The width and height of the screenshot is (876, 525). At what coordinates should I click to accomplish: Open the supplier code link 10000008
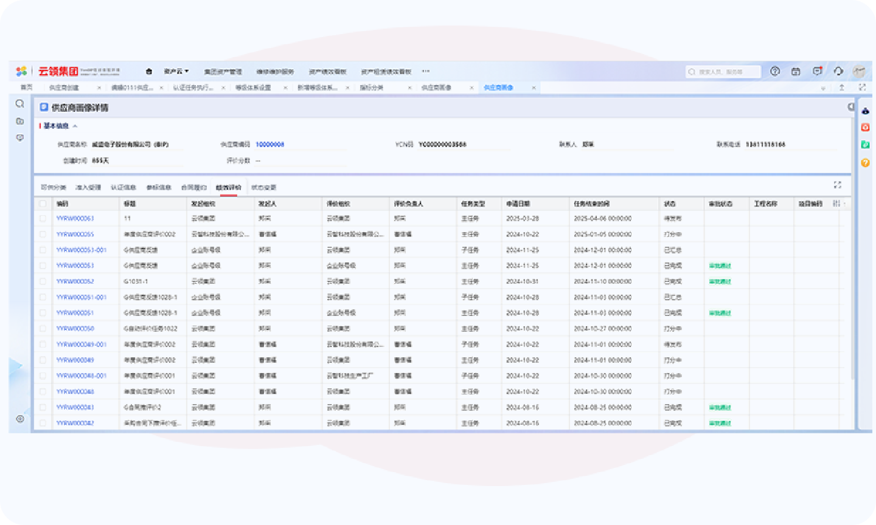269,145
